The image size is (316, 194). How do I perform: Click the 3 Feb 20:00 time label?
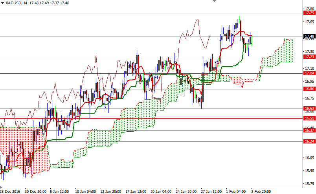click(261, 191)
